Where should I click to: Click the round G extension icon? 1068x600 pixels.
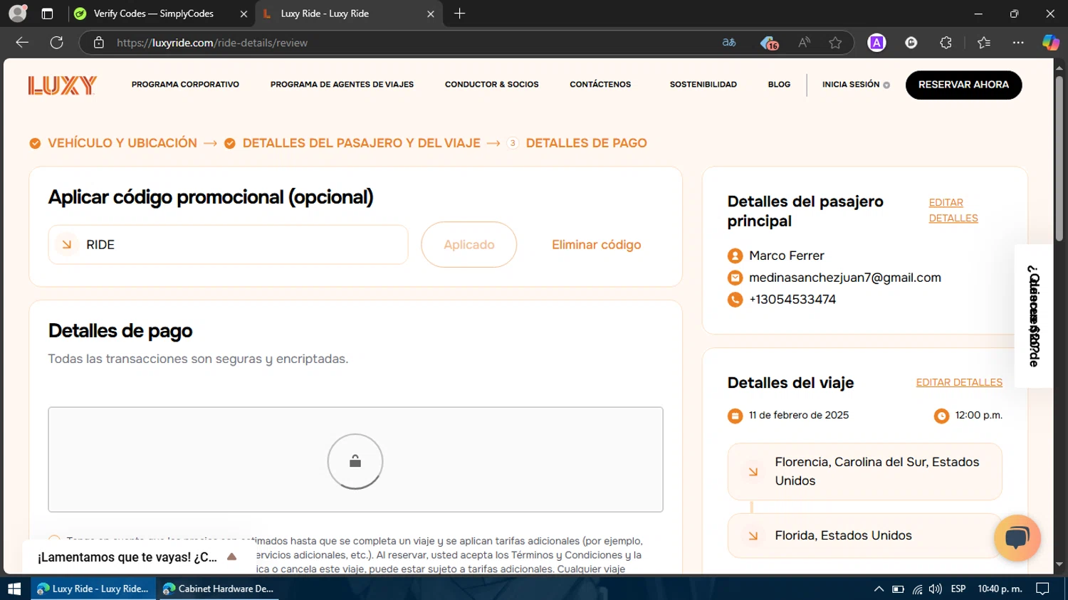coord(911,43)
